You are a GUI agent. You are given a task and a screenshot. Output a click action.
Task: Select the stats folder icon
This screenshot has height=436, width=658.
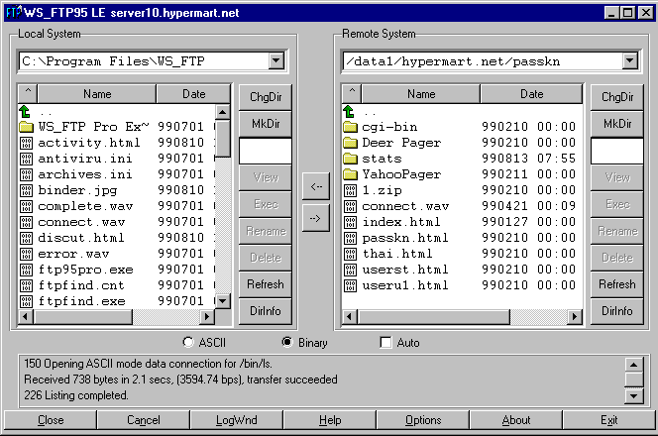(350, 159)
